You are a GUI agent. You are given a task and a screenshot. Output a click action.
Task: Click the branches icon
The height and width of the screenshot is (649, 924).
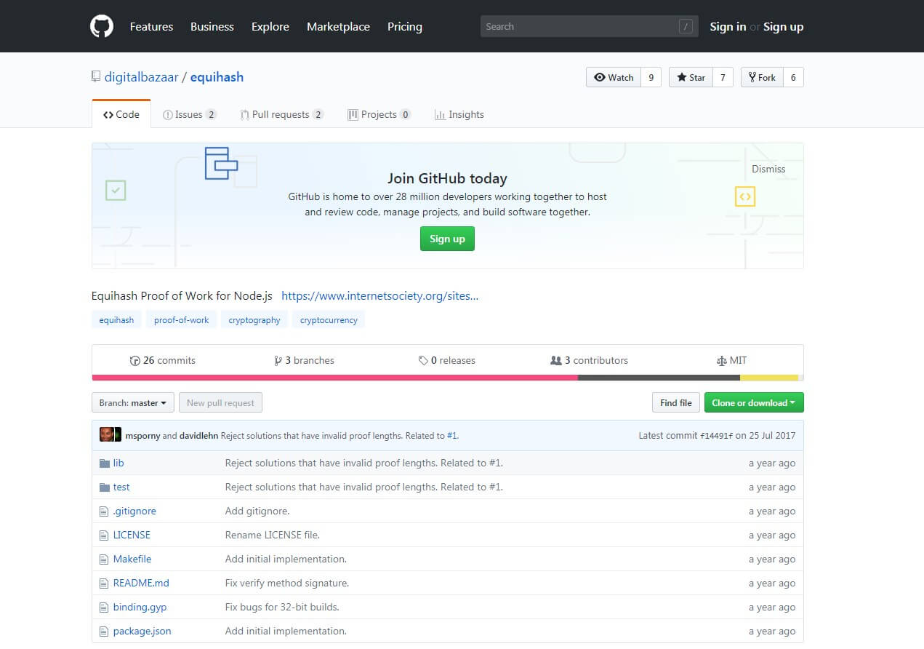[278, 361]
